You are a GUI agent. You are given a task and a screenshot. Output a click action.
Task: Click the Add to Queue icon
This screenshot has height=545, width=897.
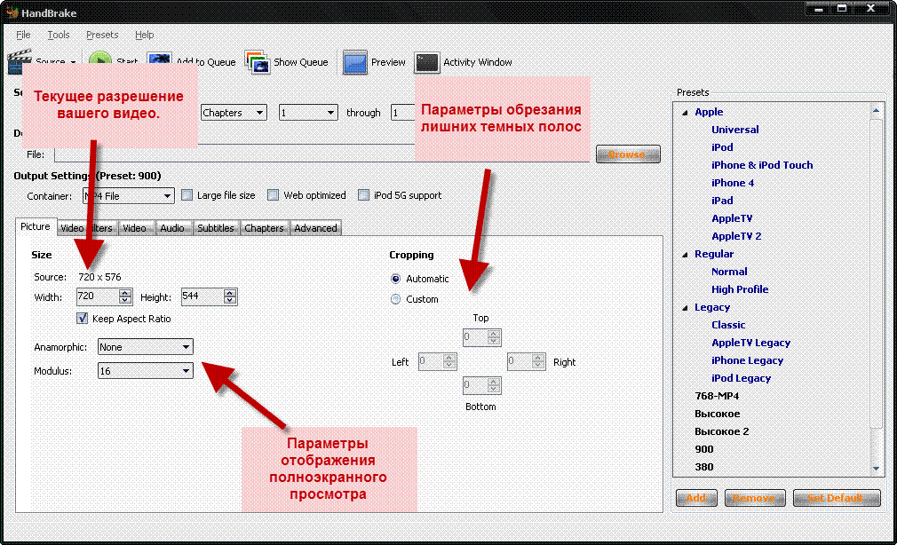click(159, 59)
